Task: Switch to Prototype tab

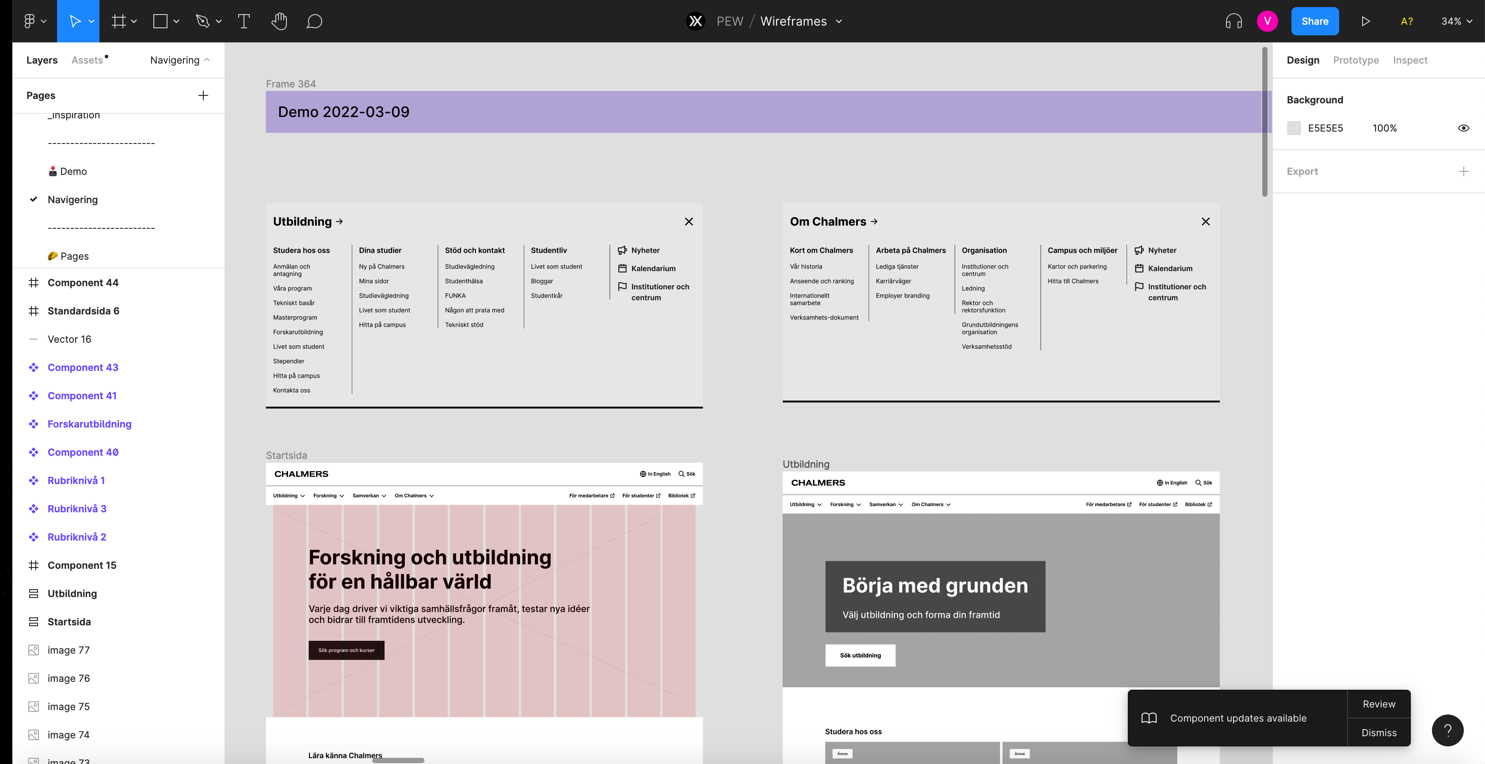Action: 1356,61
